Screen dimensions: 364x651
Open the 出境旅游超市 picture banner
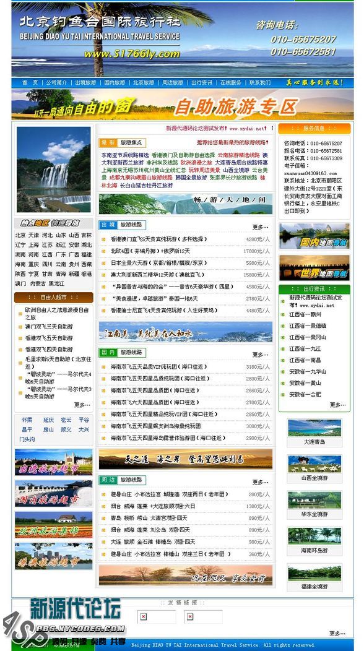coord(54,462)
